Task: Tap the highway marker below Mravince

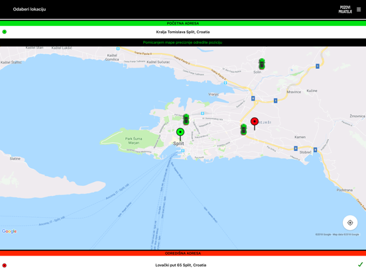Action: 275,101
